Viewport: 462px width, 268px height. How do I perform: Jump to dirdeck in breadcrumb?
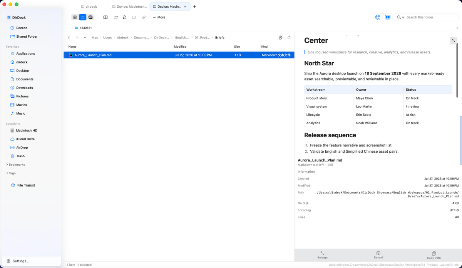tap(123, 38)
